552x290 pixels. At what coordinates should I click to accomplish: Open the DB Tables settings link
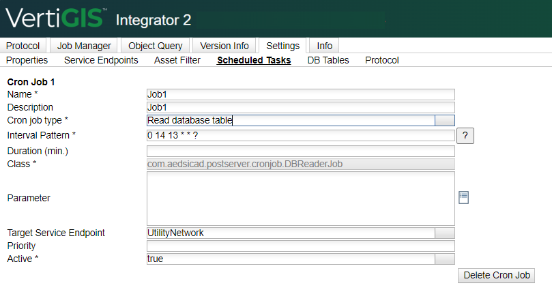pos(328,60)
